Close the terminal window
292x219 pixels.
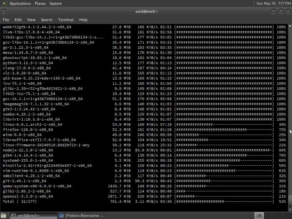(288, 11)
